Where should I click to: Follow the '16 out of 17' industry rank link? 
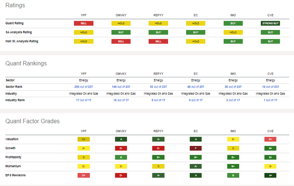(x=121, y=100)
